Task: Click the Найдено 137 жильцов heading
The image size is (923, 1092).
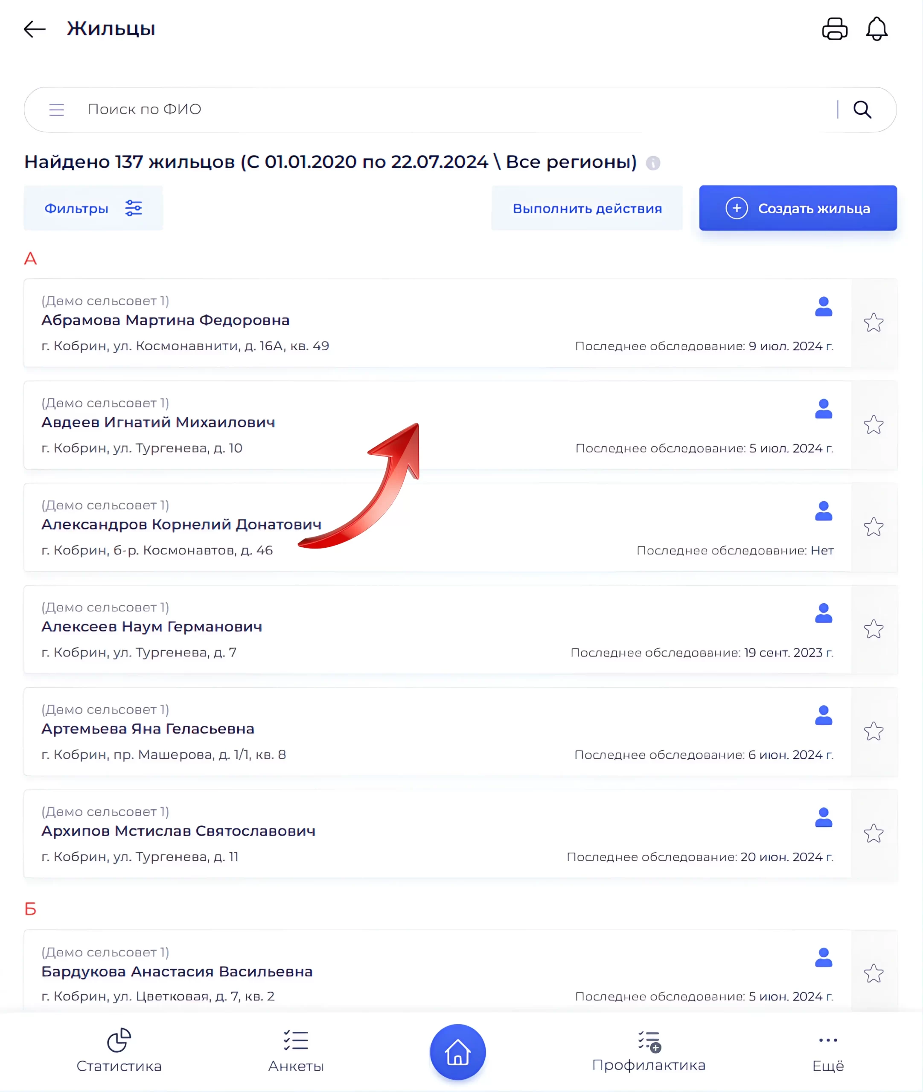Action: 331,162
